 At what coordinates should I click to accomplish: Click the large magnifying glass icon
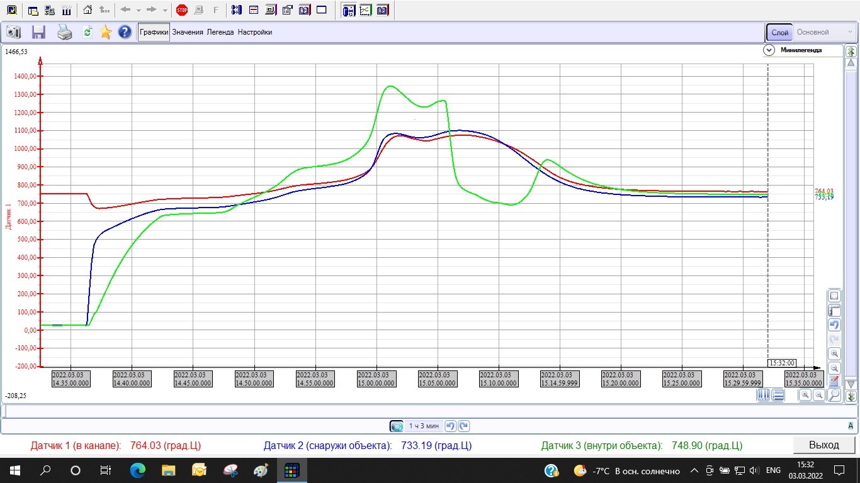point(834,395)
